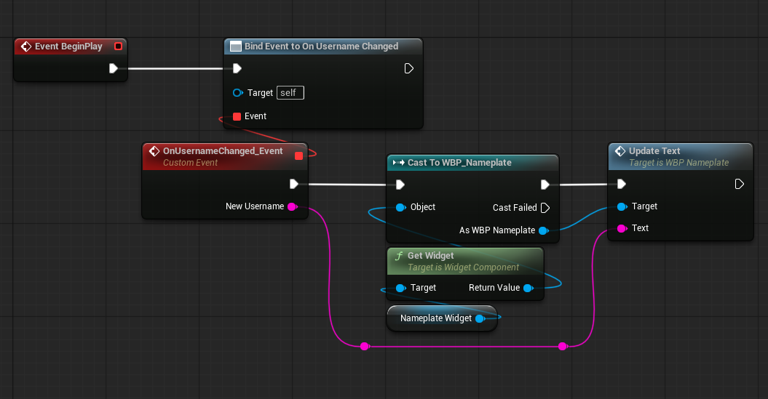
Task: Click the Return Value pin on Get Widget
Action: [x=528, y=288]
